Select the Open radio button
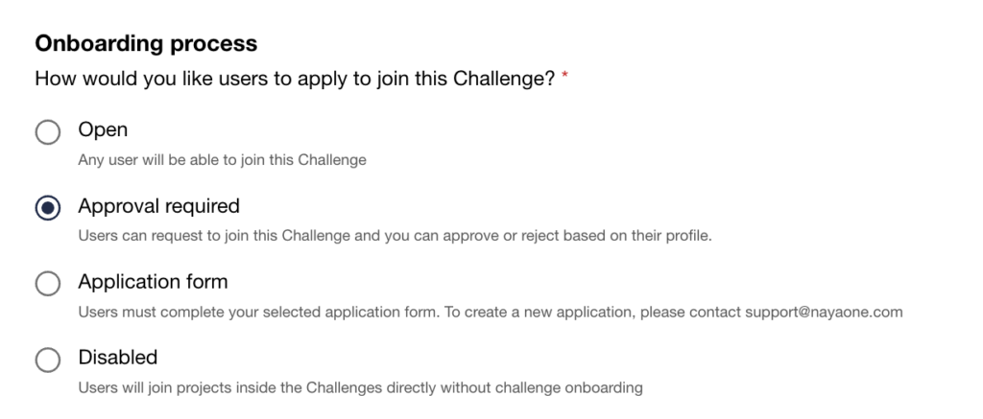The width and height of the screenshot is (983, 419). (48, 131)
